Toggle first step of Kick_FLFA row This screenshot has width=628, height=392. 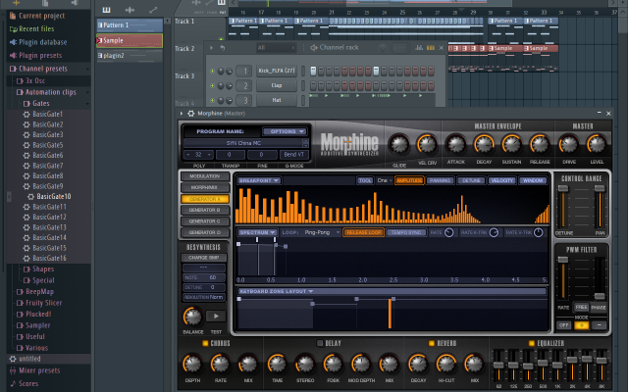(x=313, y=72)
